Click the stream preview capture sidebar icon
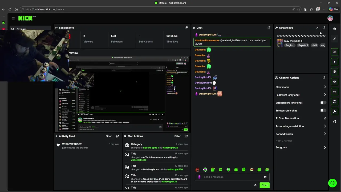The height and width of the screenshot is (192, 341). [x=335, y=52]
